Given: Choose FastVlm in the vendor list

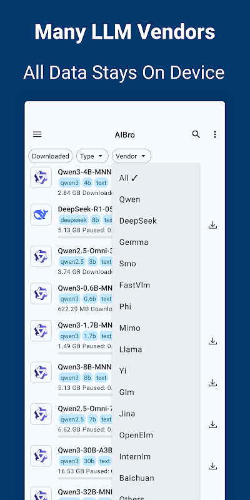Looking at the screenshot, I should click(x=156, y=285).
